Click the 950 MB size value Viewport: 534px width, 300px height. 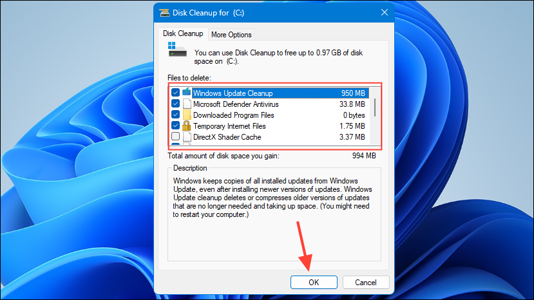click(353, 93)
